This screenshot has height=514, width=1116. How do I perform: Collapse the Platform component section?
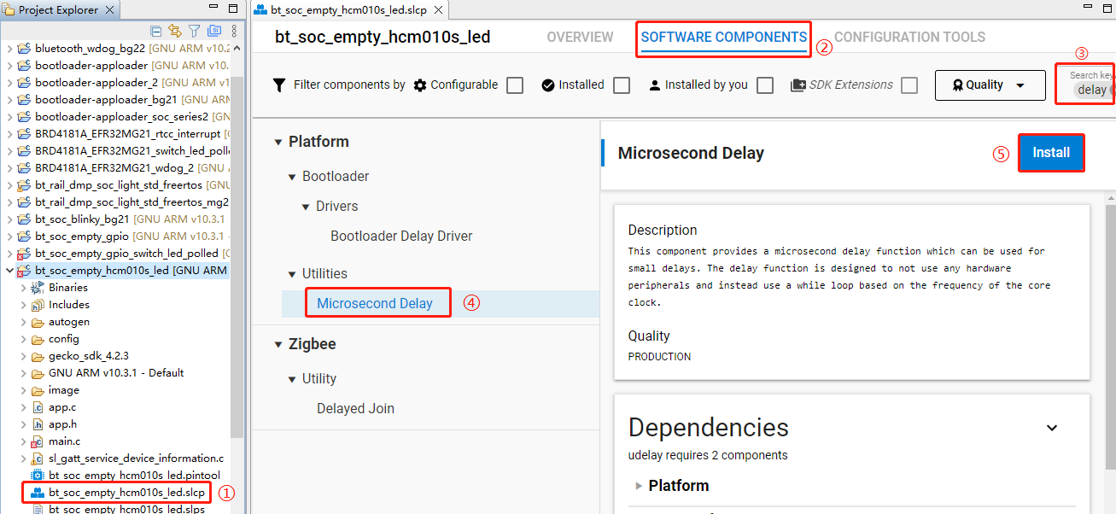(x=278, y=141)
